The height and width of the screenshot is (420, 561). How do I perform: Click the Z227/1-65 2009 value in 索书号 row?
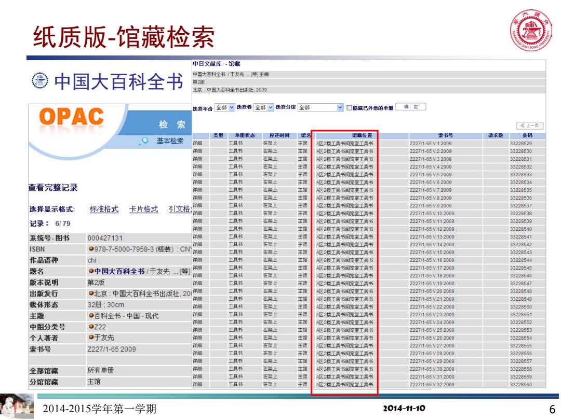[x=112, y=349]
